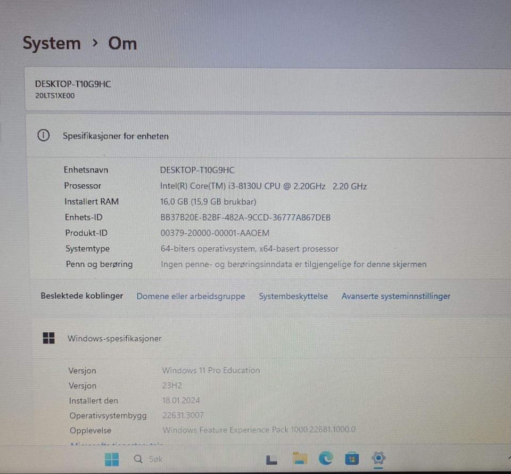Go back to System in the breadcrumb

(52, 43)
